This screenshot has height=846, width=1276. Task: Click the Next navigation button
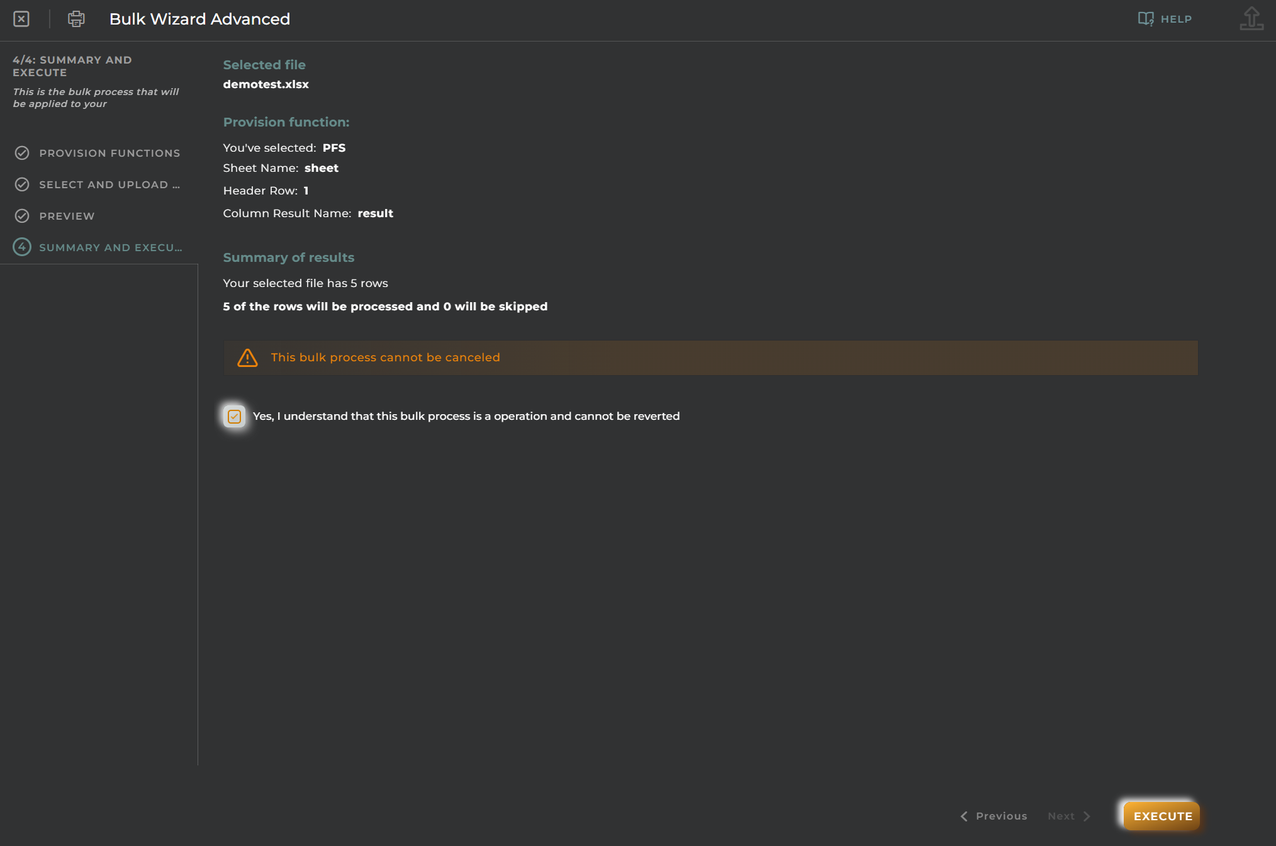point(1067,816)
